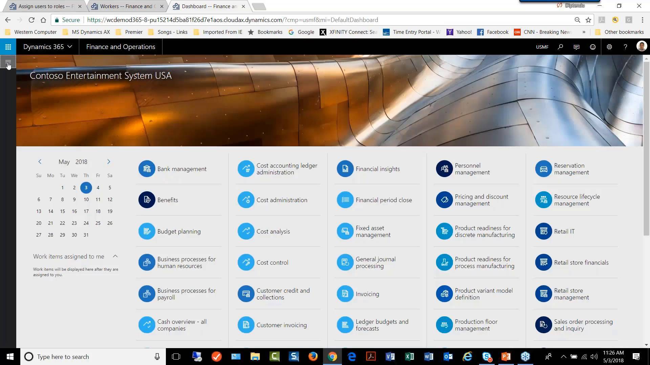Screen dimensions: 650x365
Task: Open search in Finance and Operations
Action: (560, 47)
